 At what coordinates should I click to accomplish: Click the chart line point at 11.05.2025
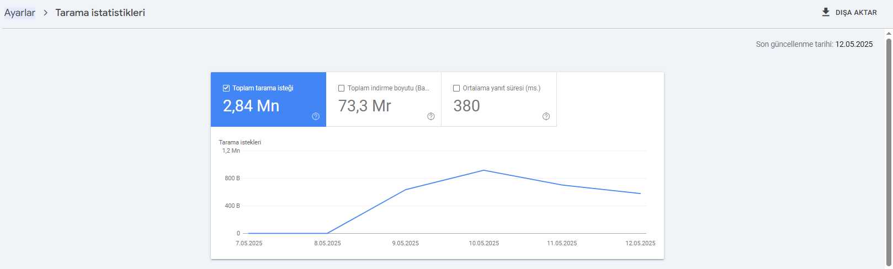[x=562, y=185]
